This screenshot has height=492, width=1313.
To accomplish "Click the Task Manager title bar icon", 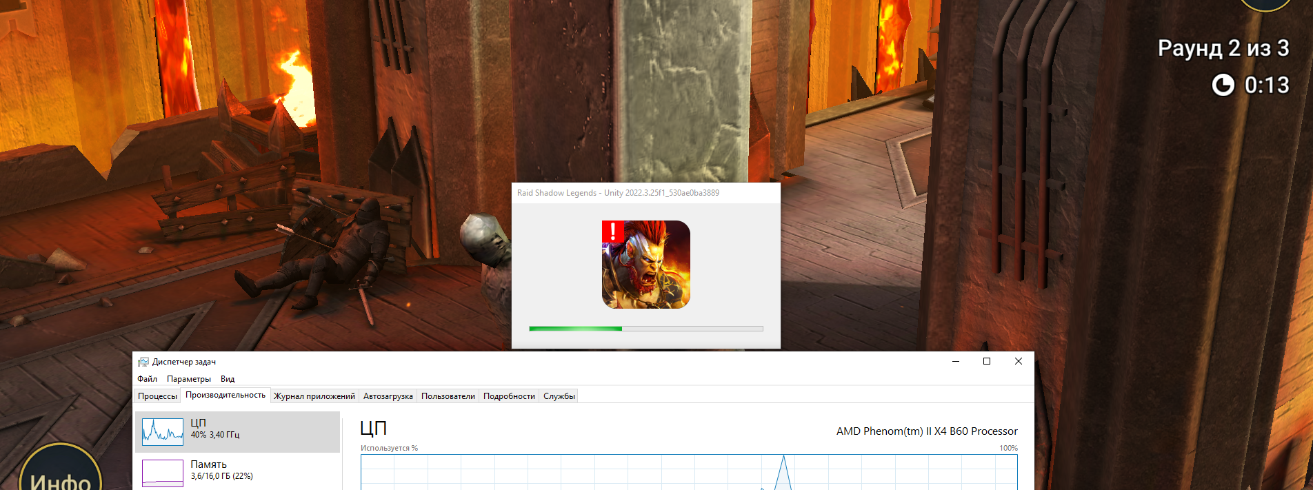I will 143,362.
